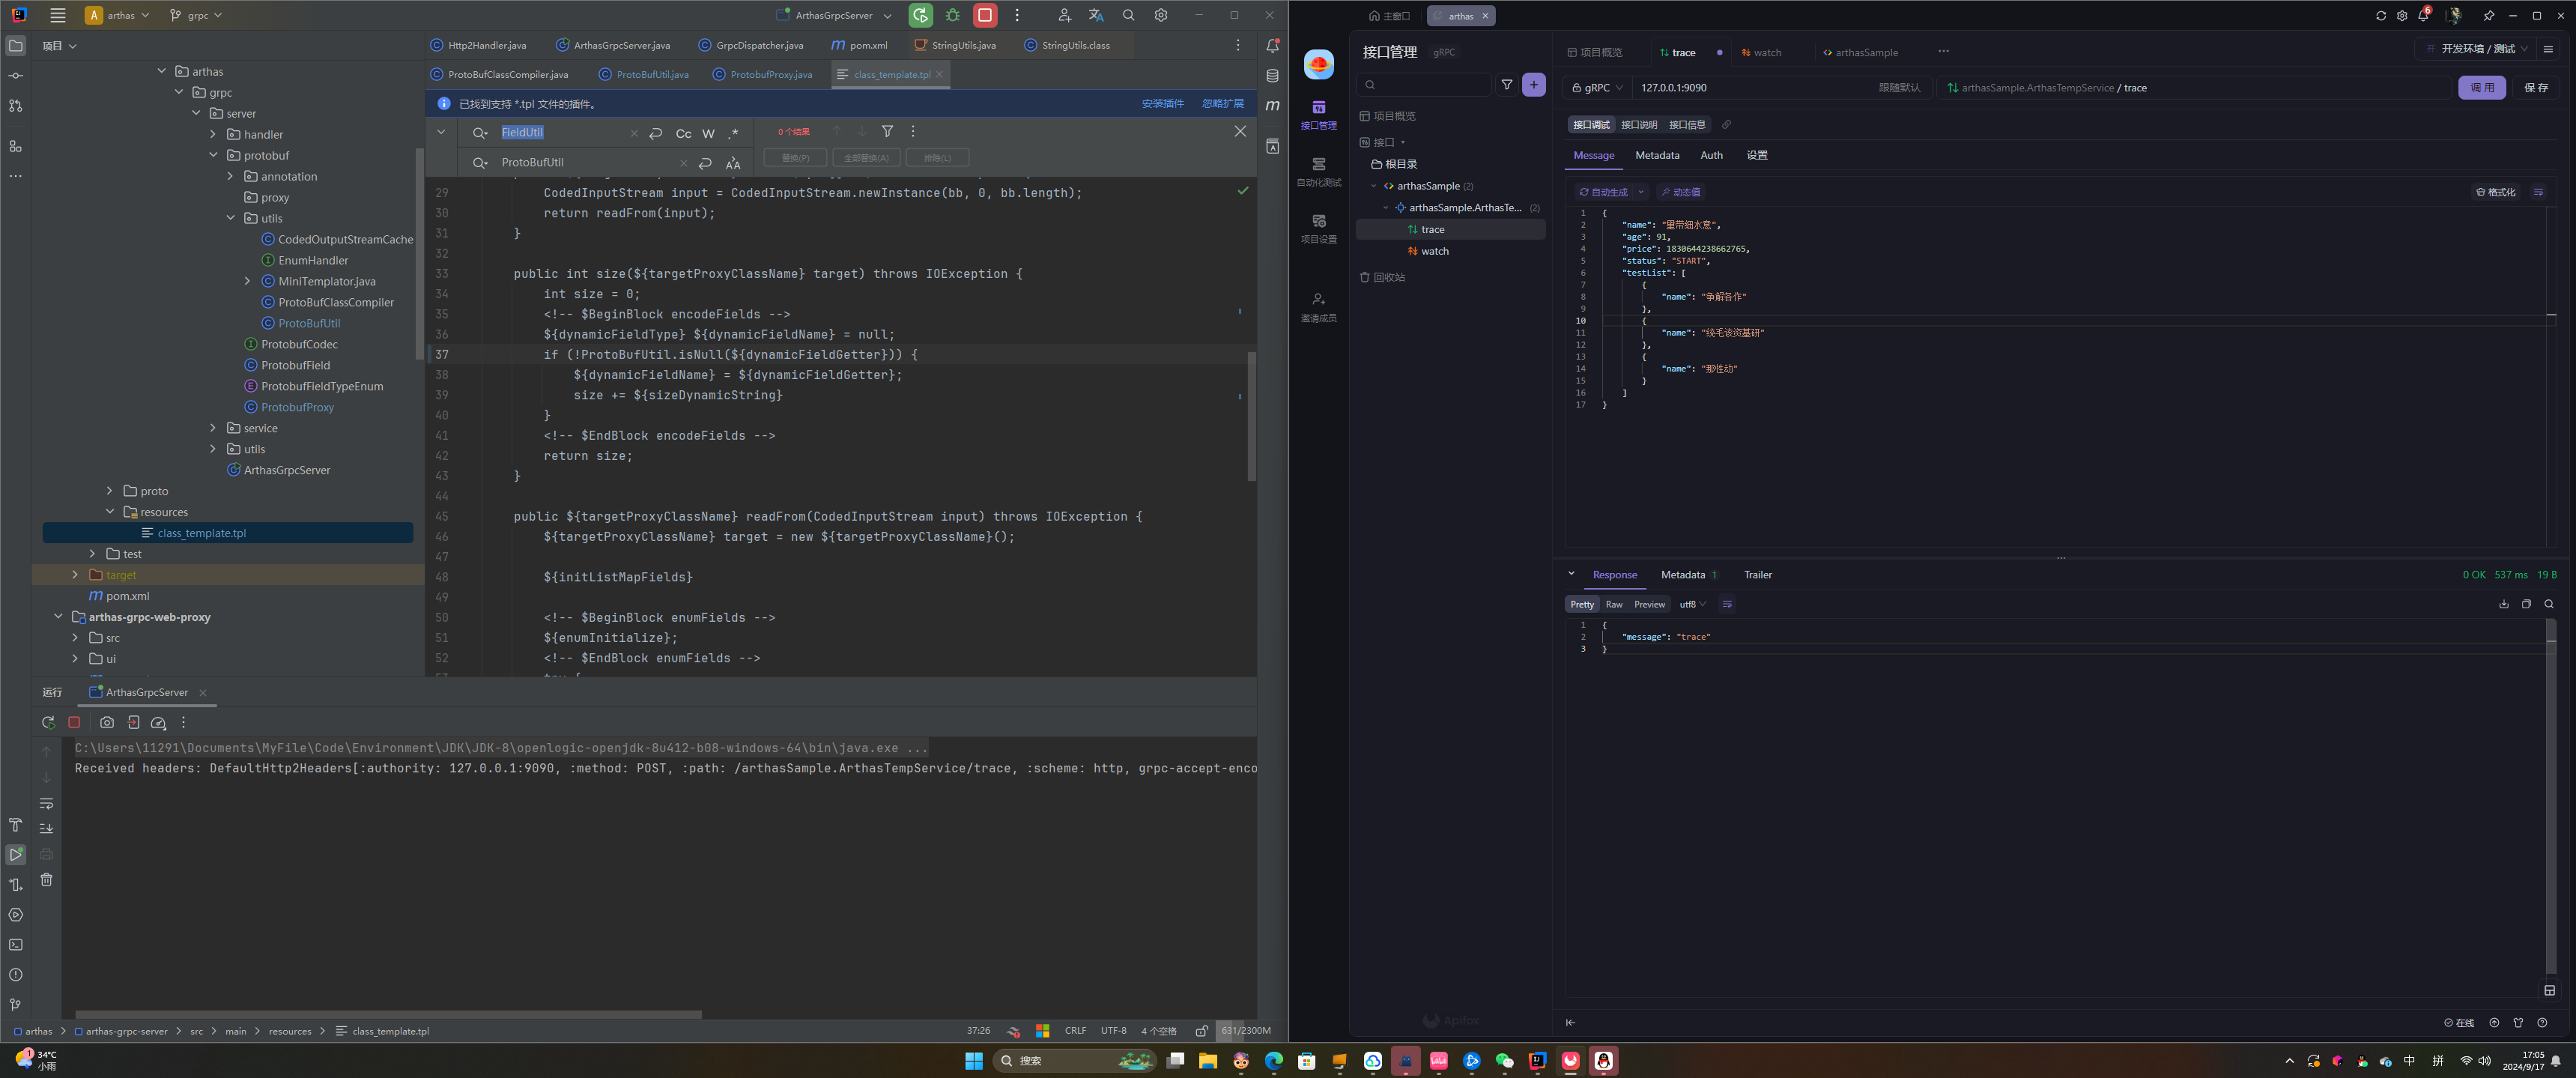Viewport: 2576px width, 1078px height.
Task: Open the environment dropdown 开发环境 / 测试
Action: click(2474, 48)
